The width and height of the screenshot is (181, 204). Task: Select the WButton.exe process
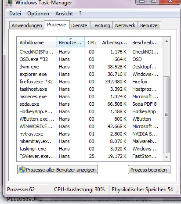[90, 119]
